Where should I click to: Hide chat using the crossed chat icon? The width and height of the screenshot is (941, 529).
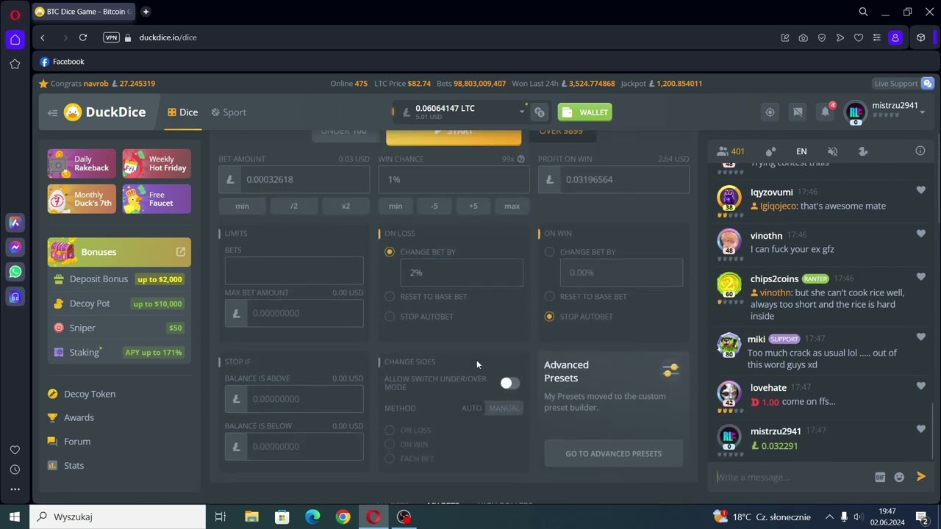click(798, 112)
